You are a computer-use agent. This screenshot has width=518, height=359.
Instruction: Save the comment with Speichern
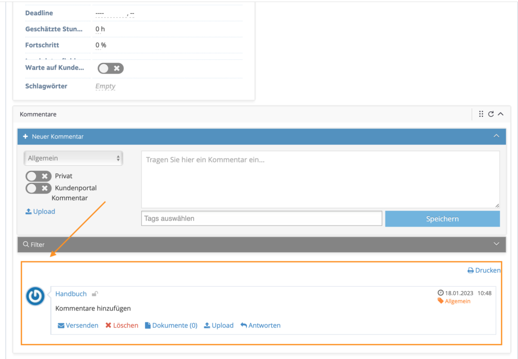click(x=442, y=219)
